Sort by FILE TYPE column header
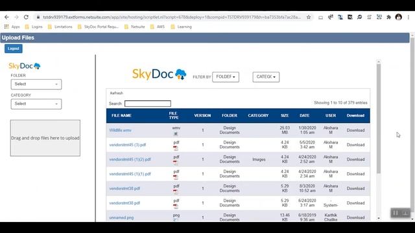 coord(174,115)
